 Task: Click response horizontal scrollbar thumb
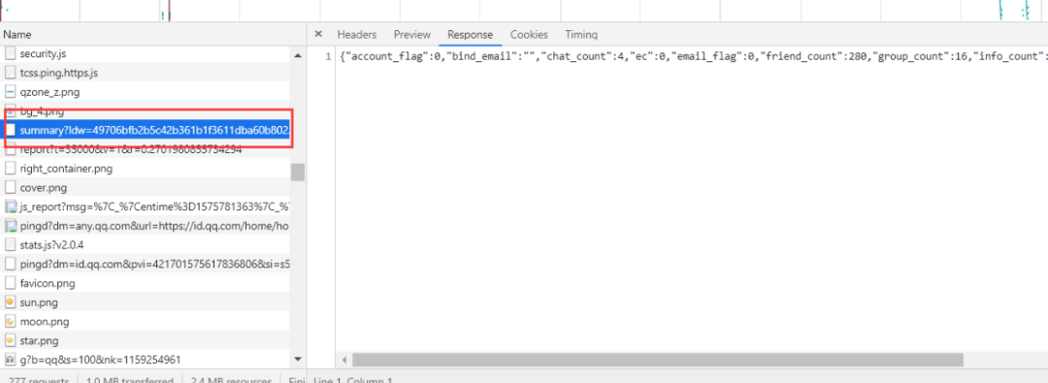coord(658,360)
